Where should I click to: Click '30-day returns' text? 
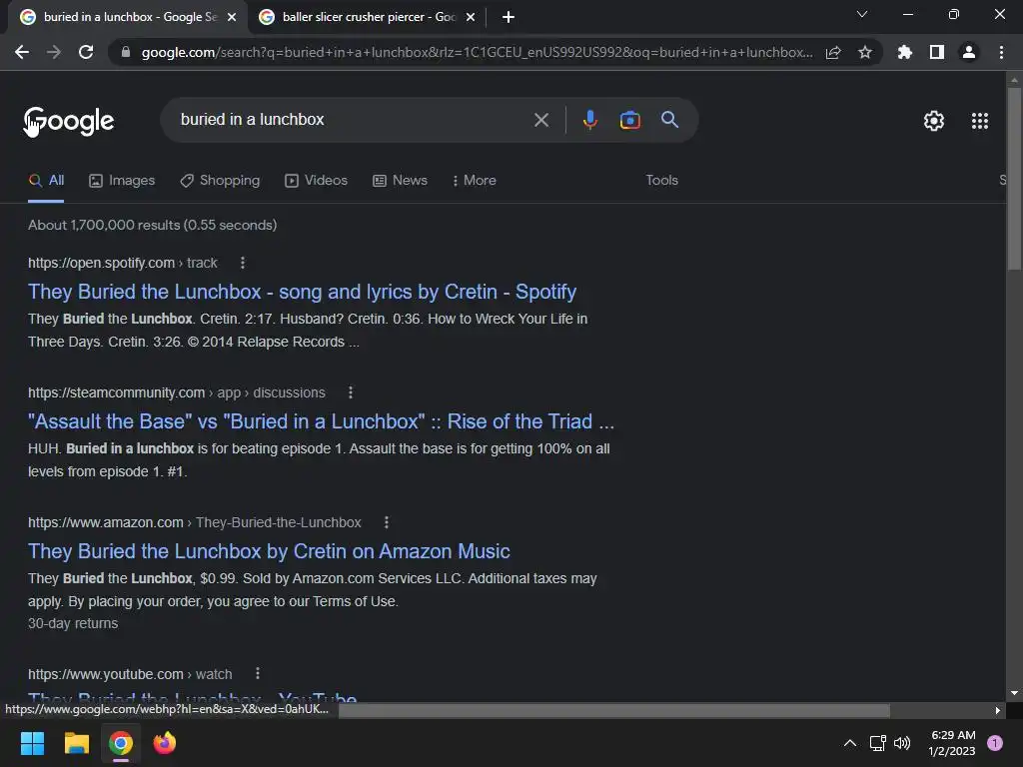(73, 623)
